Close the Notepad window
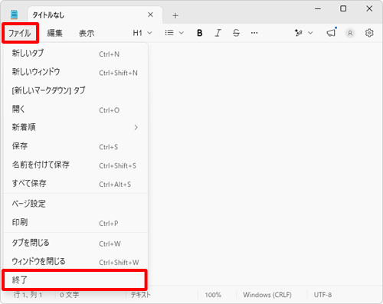Image resolution: width=383 pixels, height=304 pixels. (369, 9)
